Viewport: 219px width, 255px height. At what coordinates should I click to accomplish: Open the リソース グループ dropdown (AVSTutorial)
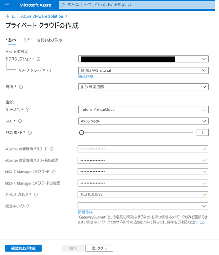coord(143,70)
